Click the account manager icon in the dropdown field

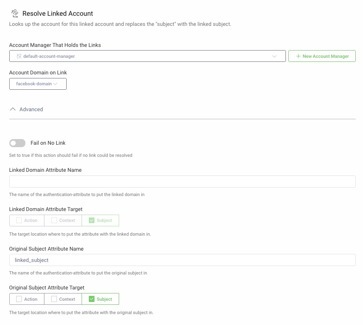(x=19, y=56)
